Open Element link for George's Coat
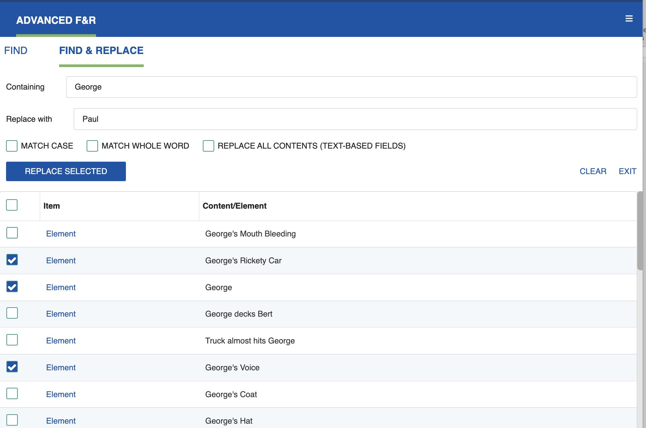 (61, 394)
